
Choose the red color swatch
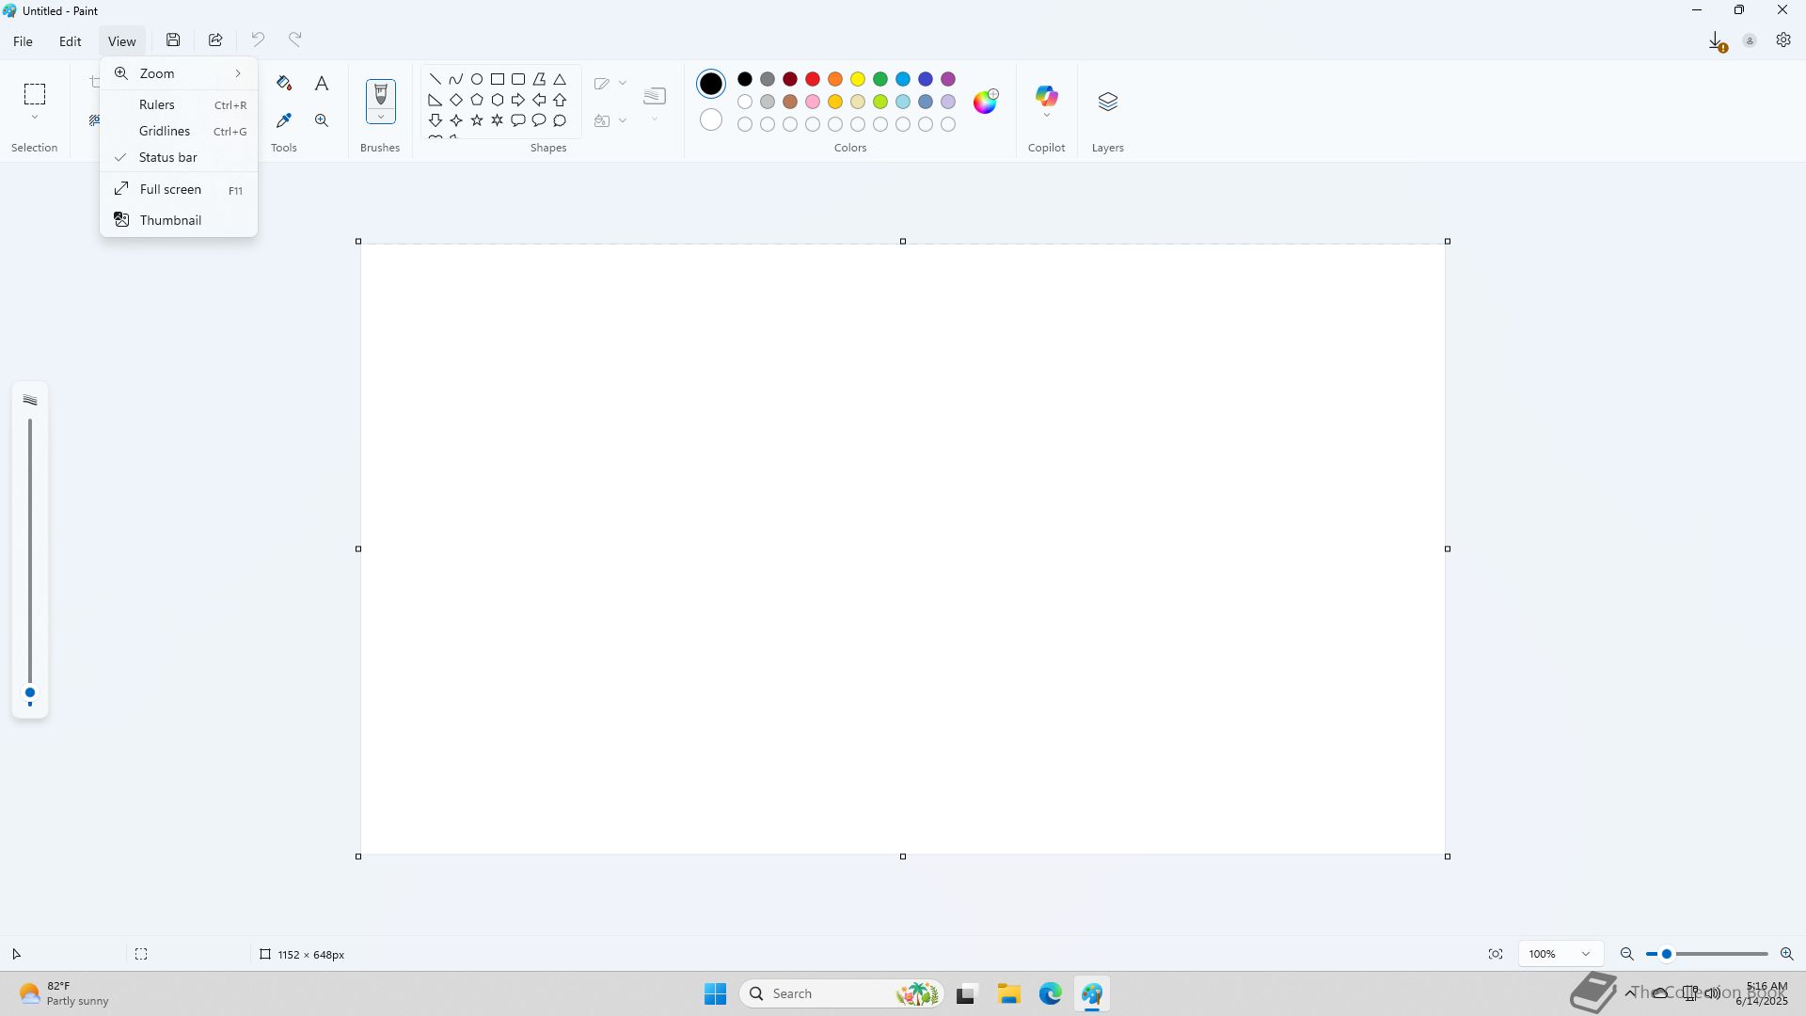(x=813, y=79)
